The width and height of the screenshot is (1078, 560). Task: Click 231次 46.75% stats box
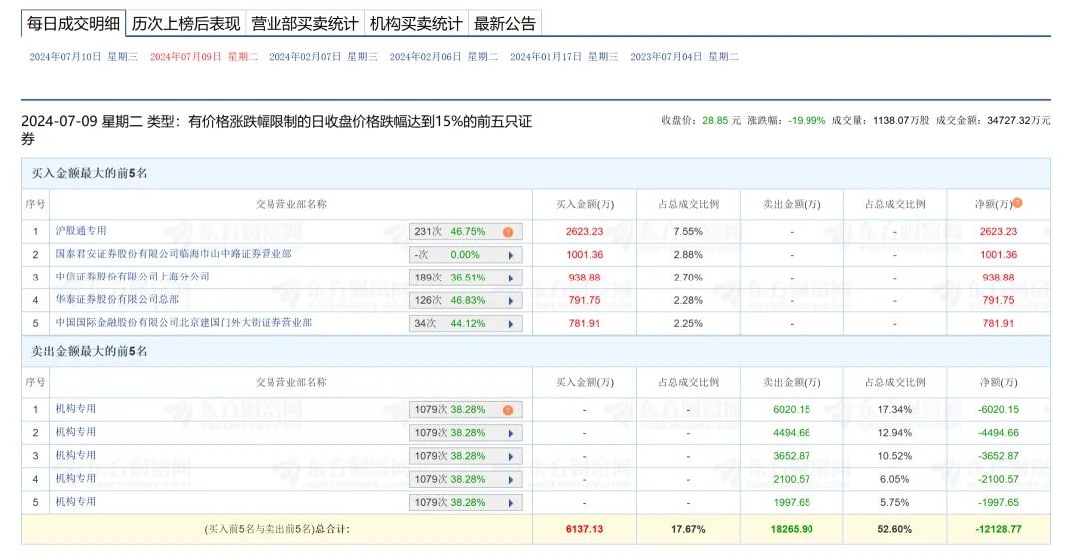pyautogui.click(x=465, y=232)
